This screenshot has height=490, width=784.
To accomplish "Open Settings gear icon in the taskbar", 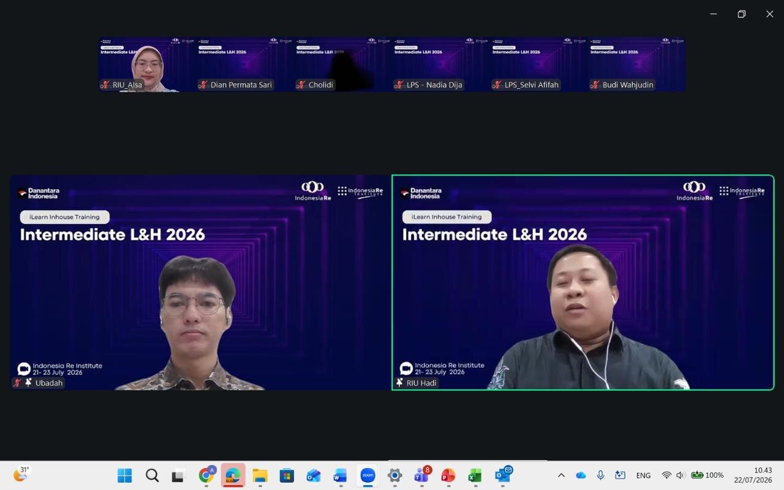I will point(394,475).
